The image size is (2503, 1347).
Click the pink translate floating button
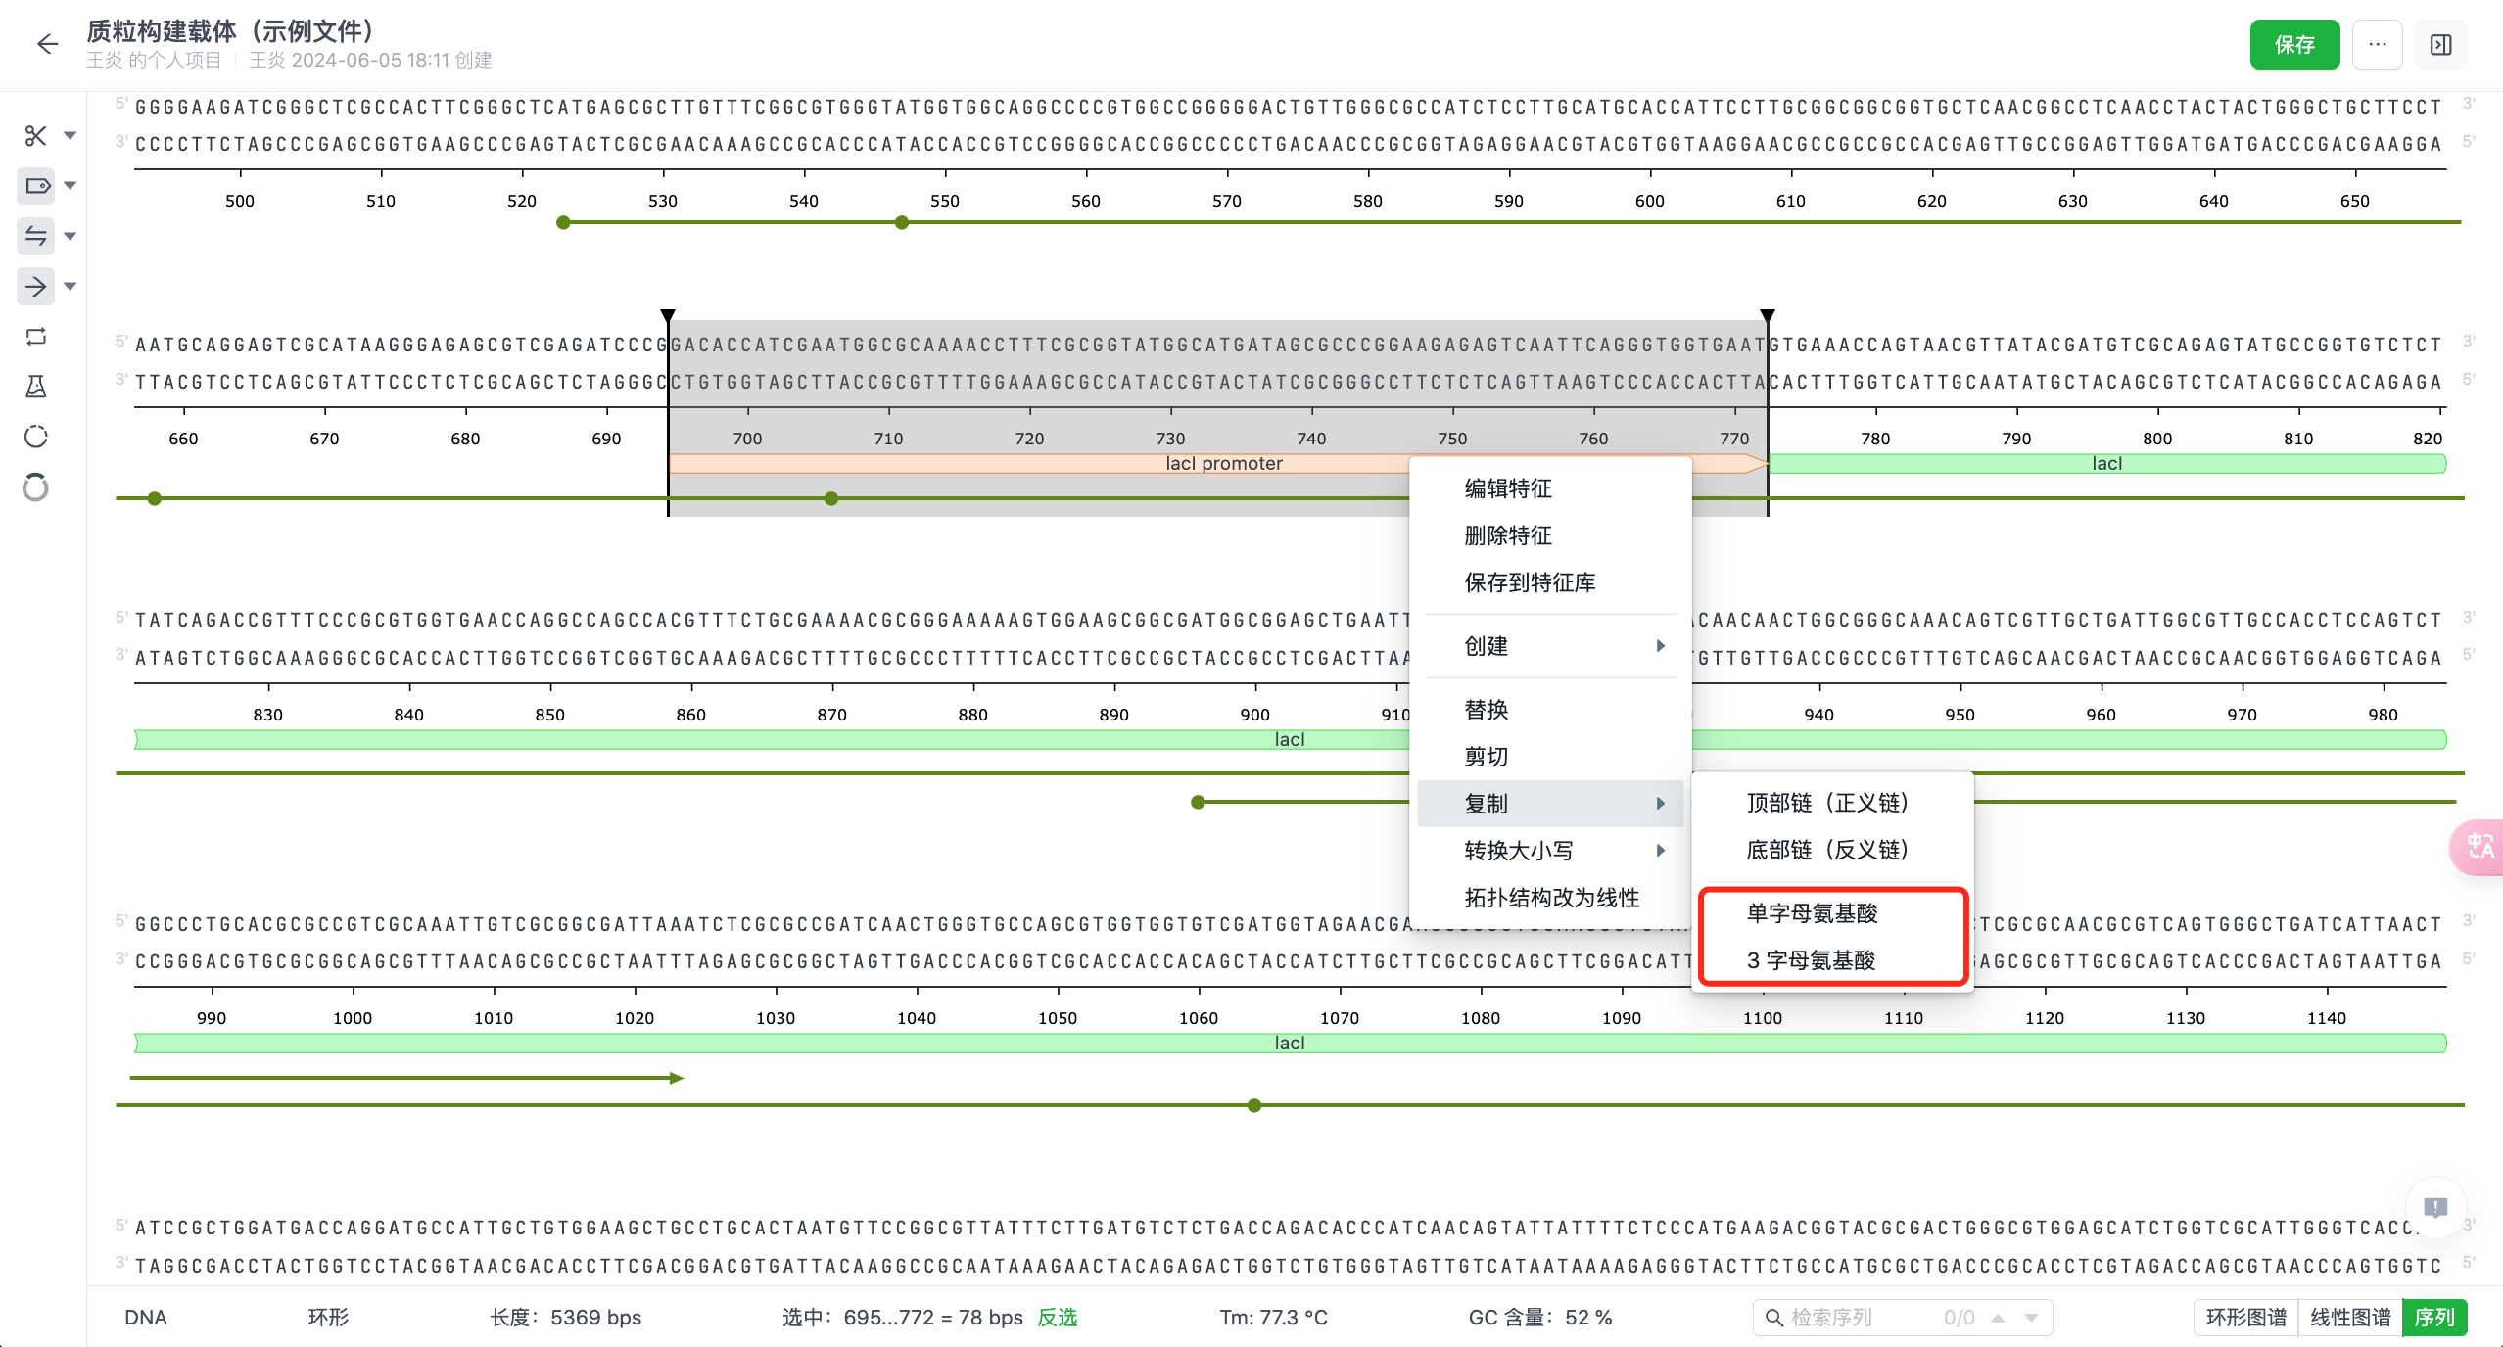[x=2479, y=846]
